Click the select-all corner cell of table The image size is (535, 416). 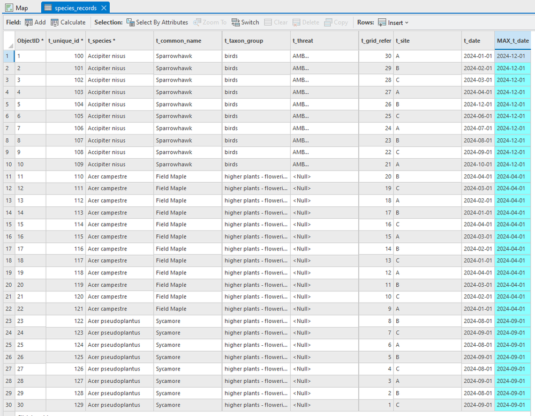[9, 41]
